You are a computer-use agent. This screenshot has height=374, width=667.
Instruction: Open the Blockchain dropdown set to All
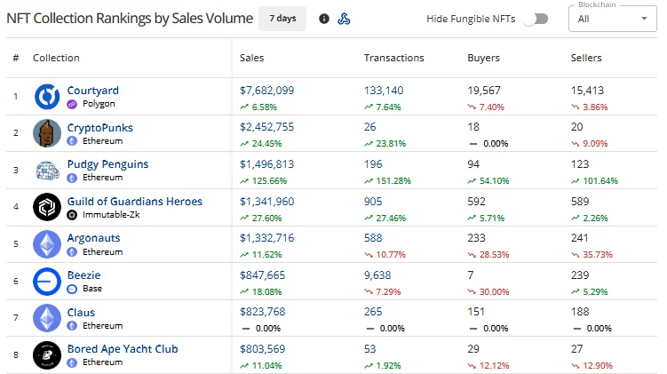(613, 19)
